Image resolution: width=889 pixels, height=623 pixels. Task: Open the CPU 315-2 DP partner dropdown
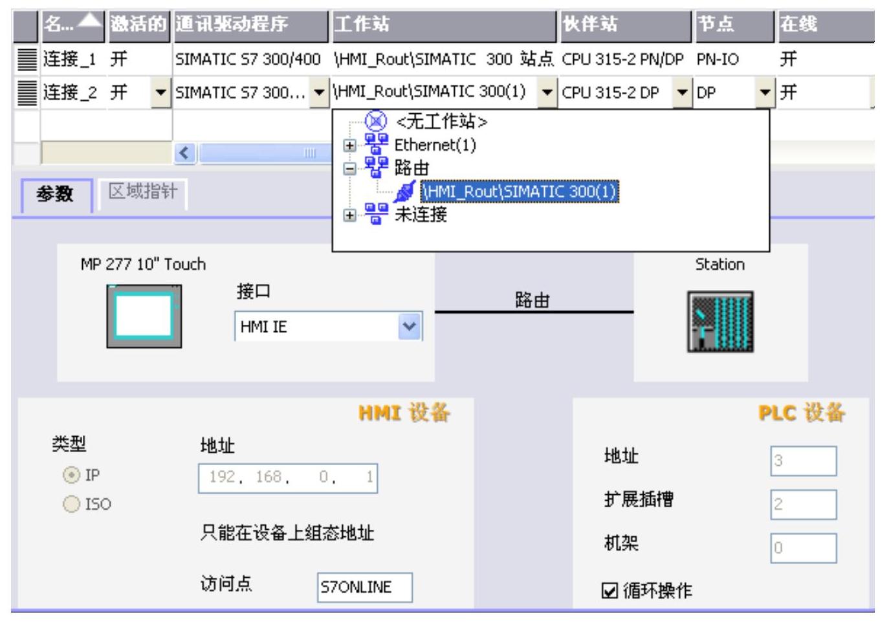tap(682, 93)
